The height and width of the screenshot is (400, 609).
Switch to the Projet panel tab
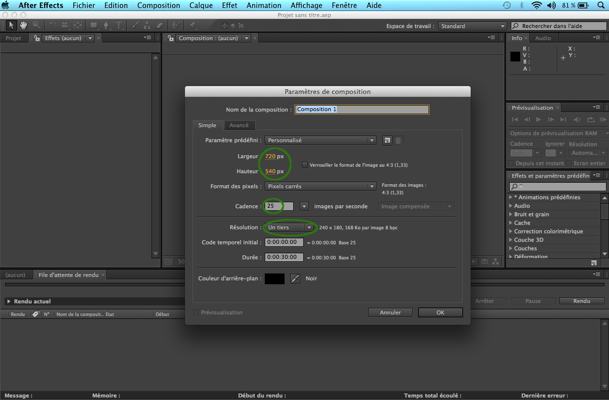14,38
